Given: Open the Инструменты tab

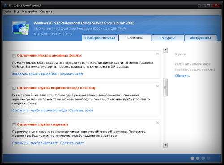Looking at the screenshot, I should click(200, 38).
